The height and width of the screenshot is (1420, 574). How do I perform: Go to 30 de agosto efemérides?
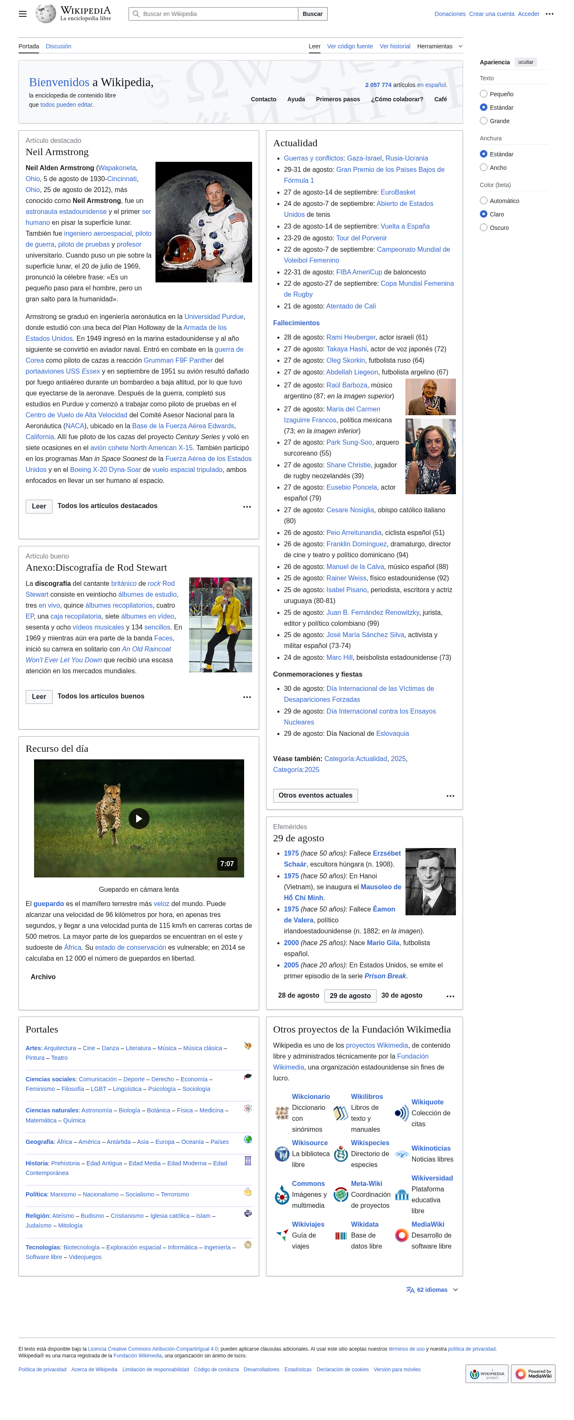(x=401, y=995)
